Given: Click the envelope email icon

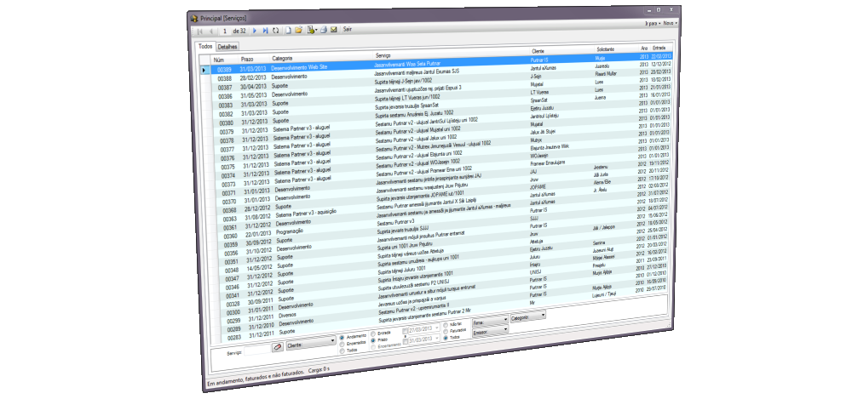Looking at the screenshot, I should (x=334, y=30).
